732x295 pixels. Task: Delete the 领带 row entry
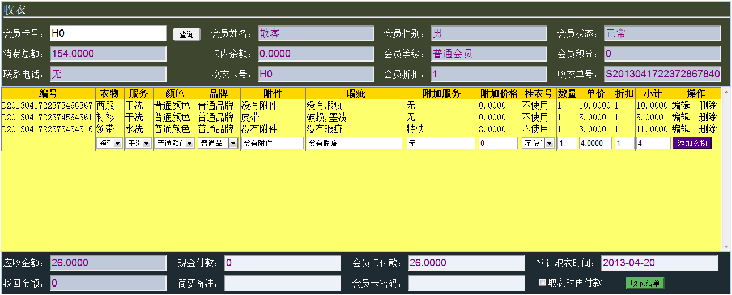click(707, 129)
